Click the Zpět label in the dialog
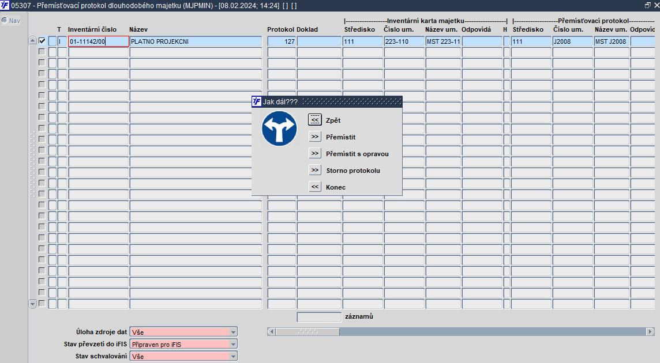This screenshot has width=660, height=363. pyautogui.click(x=333, y=120)
